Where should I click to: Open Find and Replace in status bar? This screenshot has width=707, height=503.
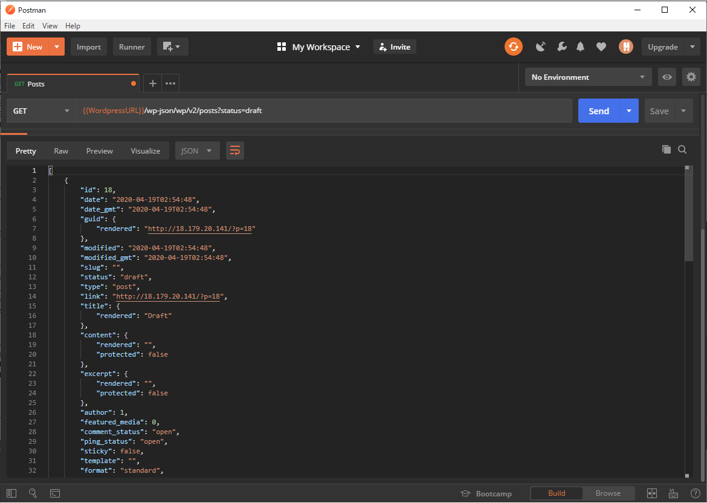pyautogui.click(x=33, y=493)
